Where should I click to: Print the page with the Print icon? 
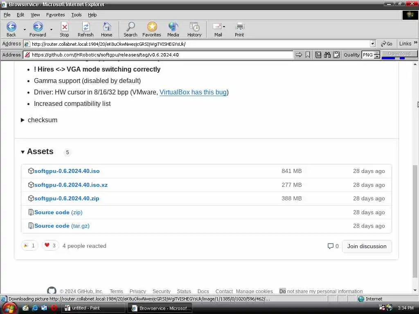240,27
